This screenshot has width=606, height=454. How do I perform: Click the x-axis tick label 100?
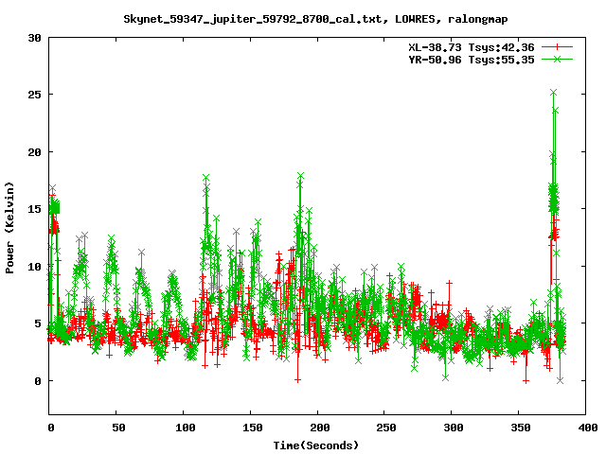pos(186,428)
